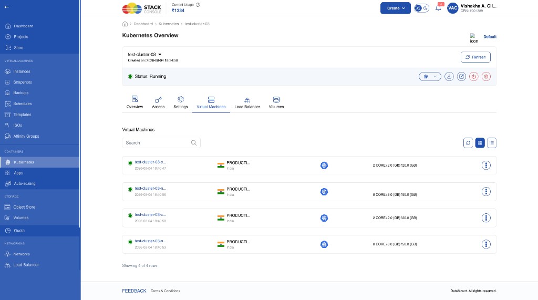Open Backups section

click(20, 92)
